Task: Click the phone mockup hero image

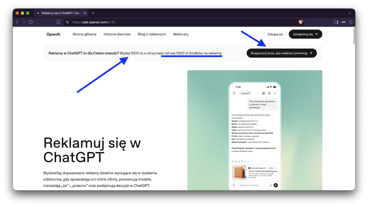Action: coord(255,130)
